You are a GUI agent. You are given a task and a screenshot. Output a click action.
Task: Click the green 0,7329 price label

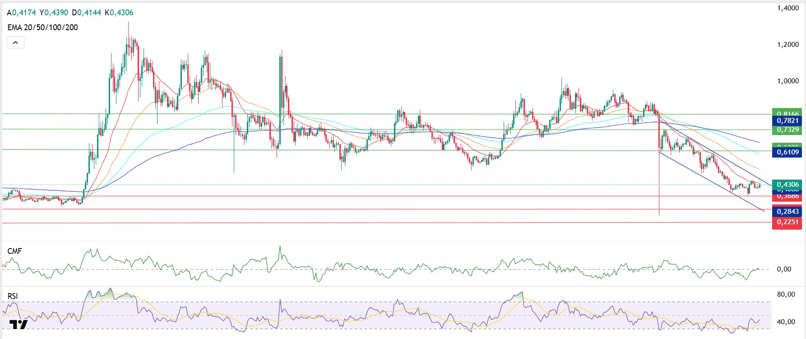(787, 130)
